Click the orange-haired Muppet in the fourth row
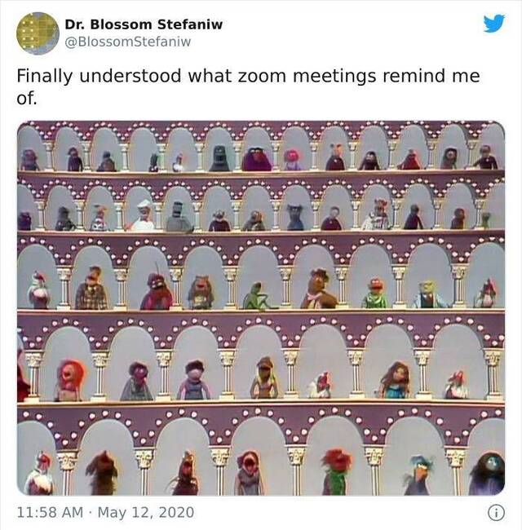 [x=70, y=380]
